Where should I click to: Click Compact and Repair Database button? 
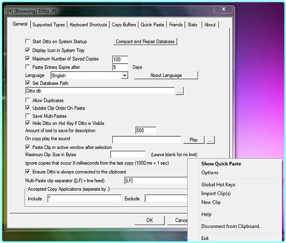(145, 41)
